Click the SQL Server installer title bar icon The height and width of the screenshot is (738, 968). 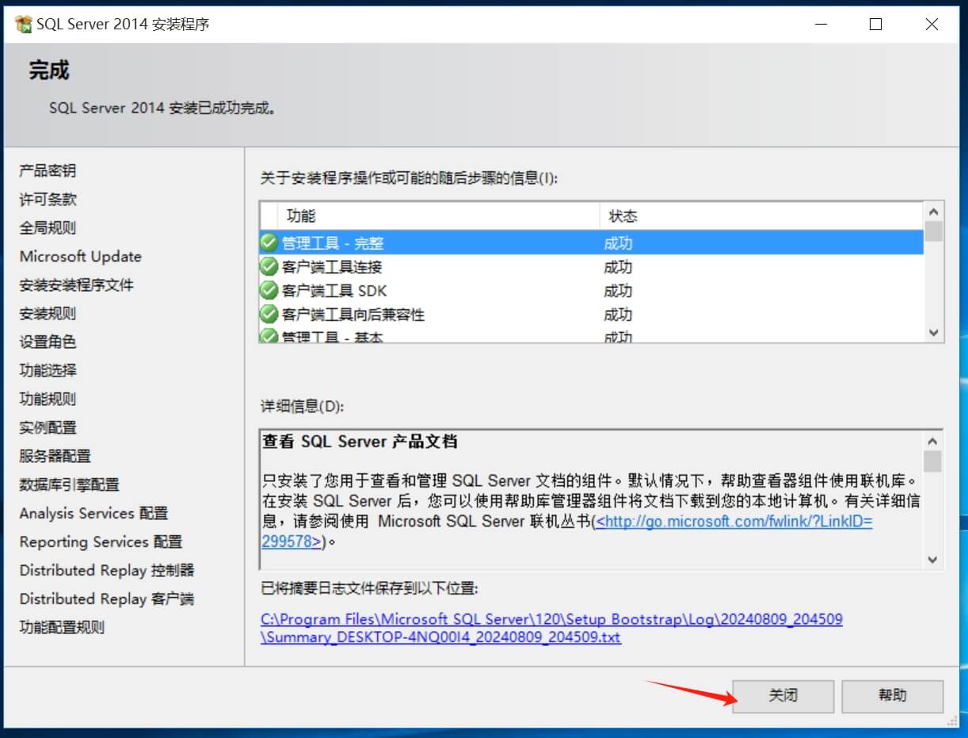(24, 24)
